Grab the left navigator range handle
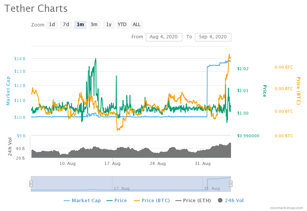307x211 pixels. [x=31, y=184]
